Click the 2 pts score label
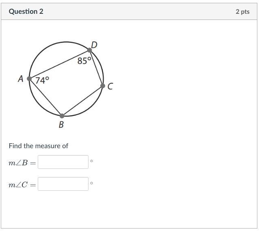 [x=242, y=11]
